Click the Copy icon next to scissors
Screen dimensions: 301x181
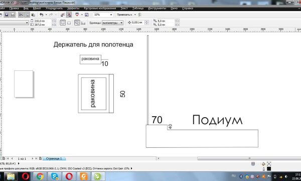pyautogui.click(x=27, y=15)
